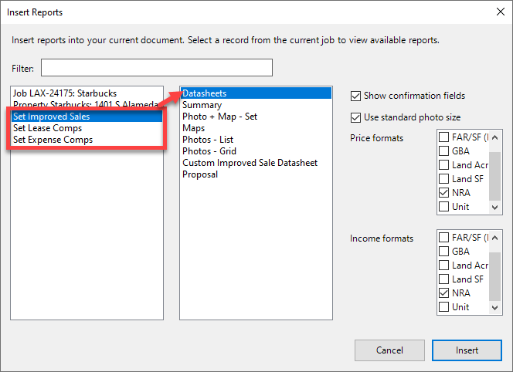The image size is (513, 372).
Task: Click down arrow of Income formats scrollbar
Action: [495, 308]
